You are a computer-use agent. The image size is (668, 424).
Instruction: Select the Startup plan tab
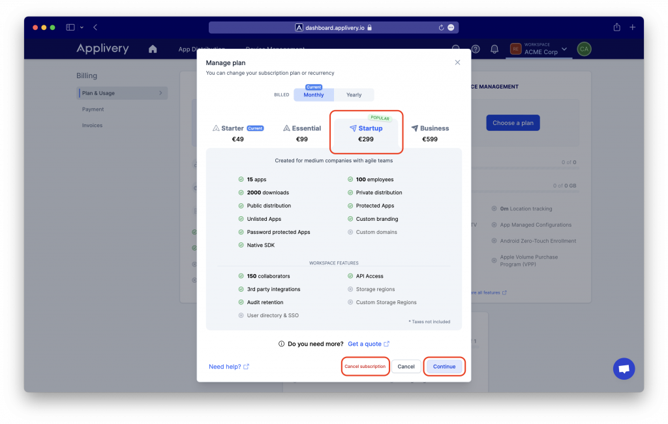[x=366, y=133]
